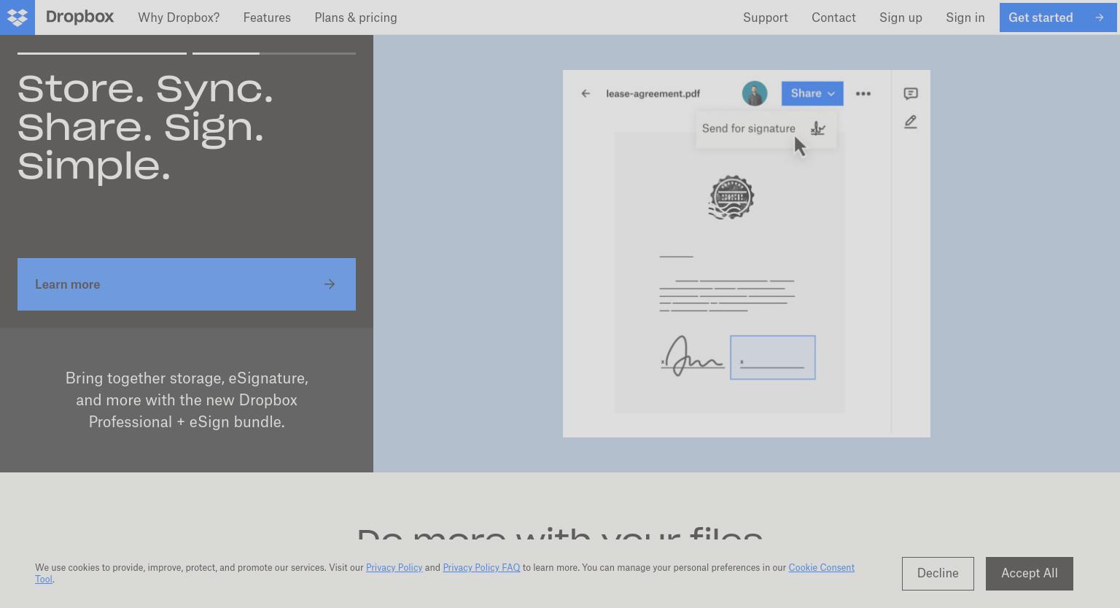The image size is (1120, 608).
Task: Decline cookies
Action: 938,574
